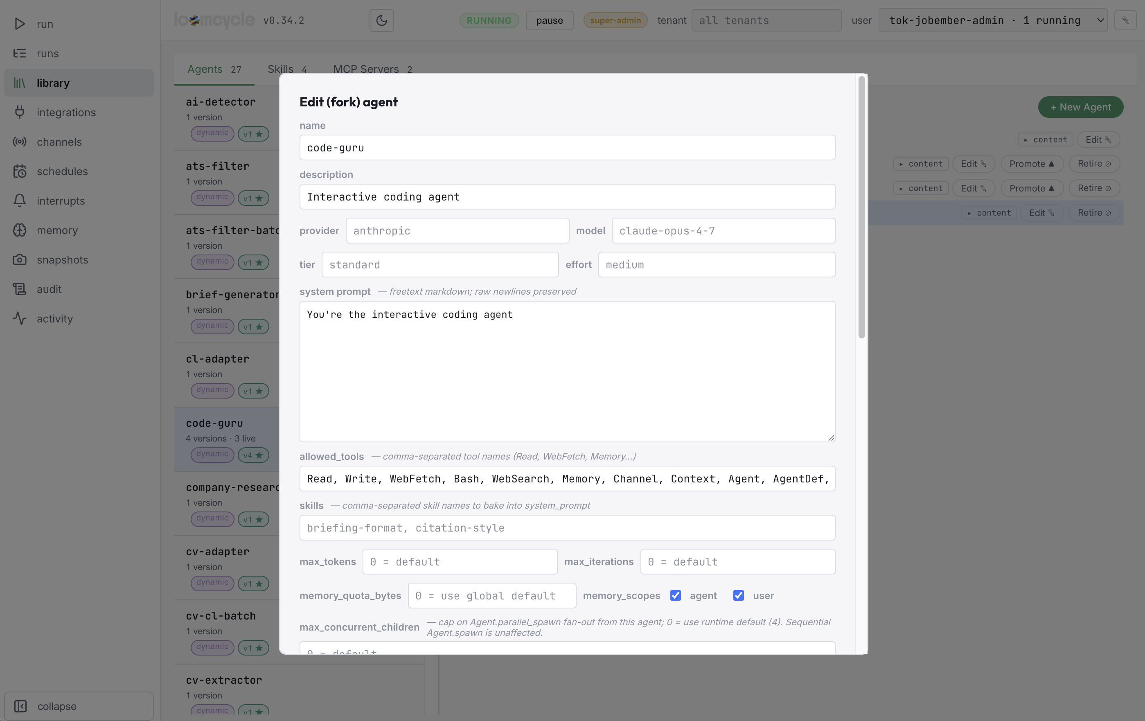The width and height of the screenshot is (1145, 721).
Task: Grab the system prompt resize handle
Action: click(x=831, y=438)
